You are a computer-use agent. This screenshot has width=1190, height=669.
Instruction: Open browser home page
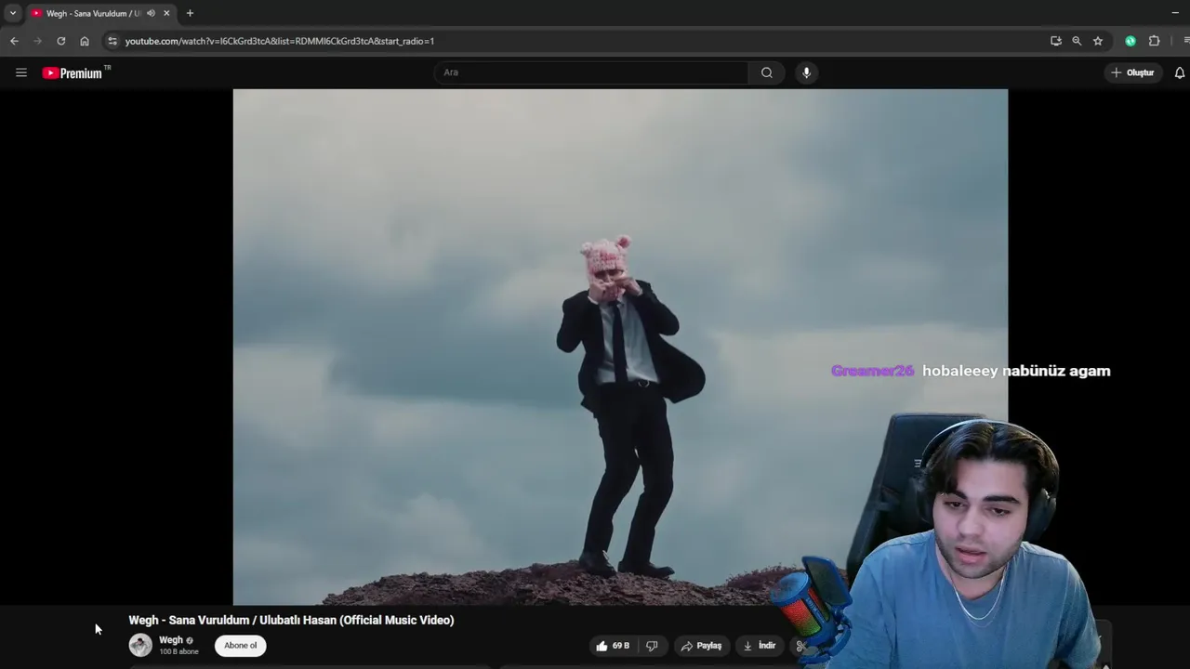(85, 41)
